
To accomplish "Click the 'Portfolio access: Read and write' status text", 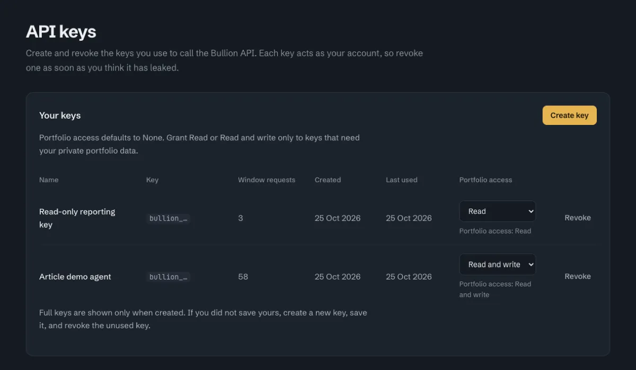I will pos(495,289).
